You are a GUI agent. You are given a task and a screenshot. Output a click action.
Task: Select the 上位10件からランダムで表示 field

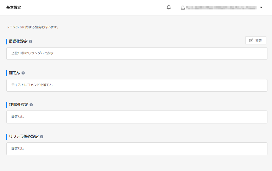[x=137, y=54]
